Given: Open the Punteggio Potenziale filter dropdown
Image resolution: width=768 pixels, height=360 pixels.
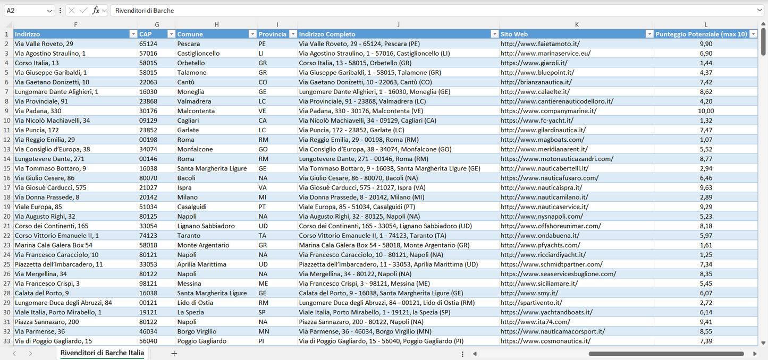Looking at the screenshot, I should click(753, 34).
